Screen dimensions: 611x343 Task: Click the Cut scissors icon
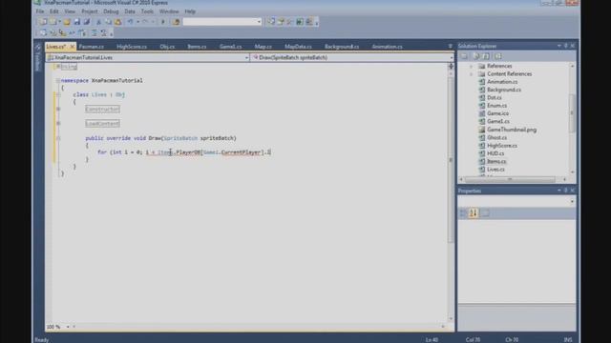(98, 22)
